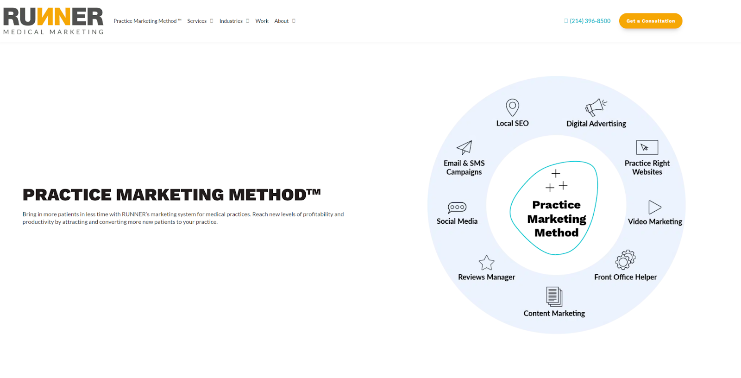The width and height of the screenshot is (741, 378).
Task: Click the Video Marketing play icon
Action: point(655,207)
